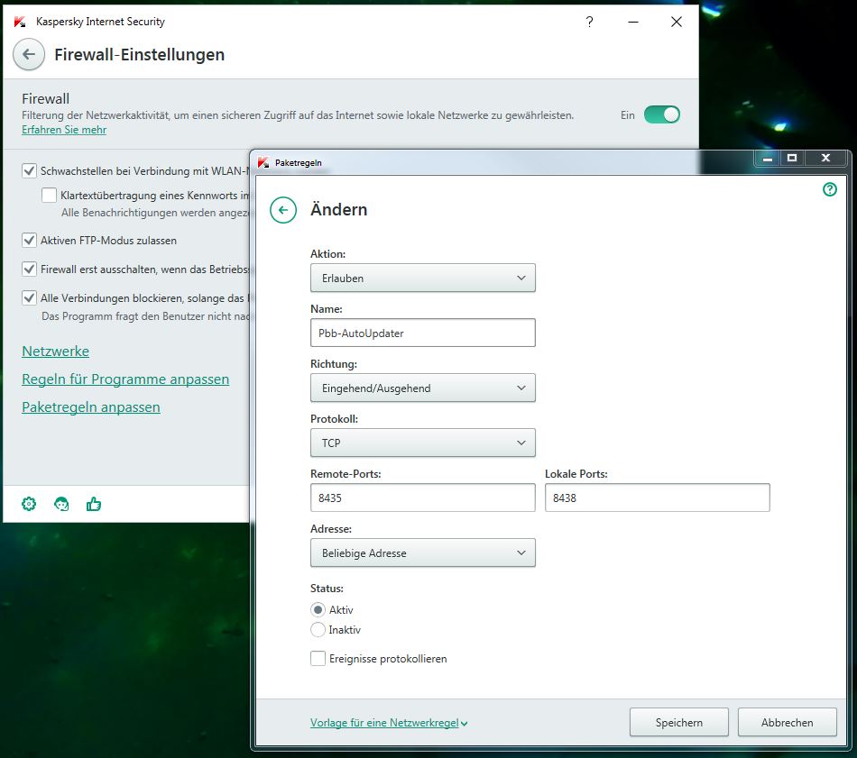Uncheck Aktiven FTP-Modus zulassen
857x758 pixels.
pos(30,241)
